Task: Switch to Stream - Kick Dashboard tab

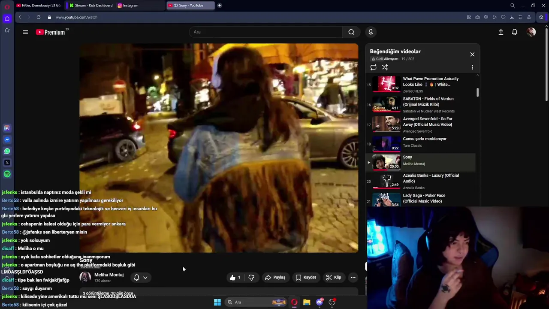Action: coord(91,6)
